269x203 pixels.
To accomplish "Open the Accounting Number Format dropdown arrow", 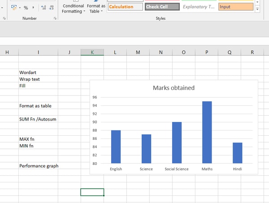I will click(20, 8).
